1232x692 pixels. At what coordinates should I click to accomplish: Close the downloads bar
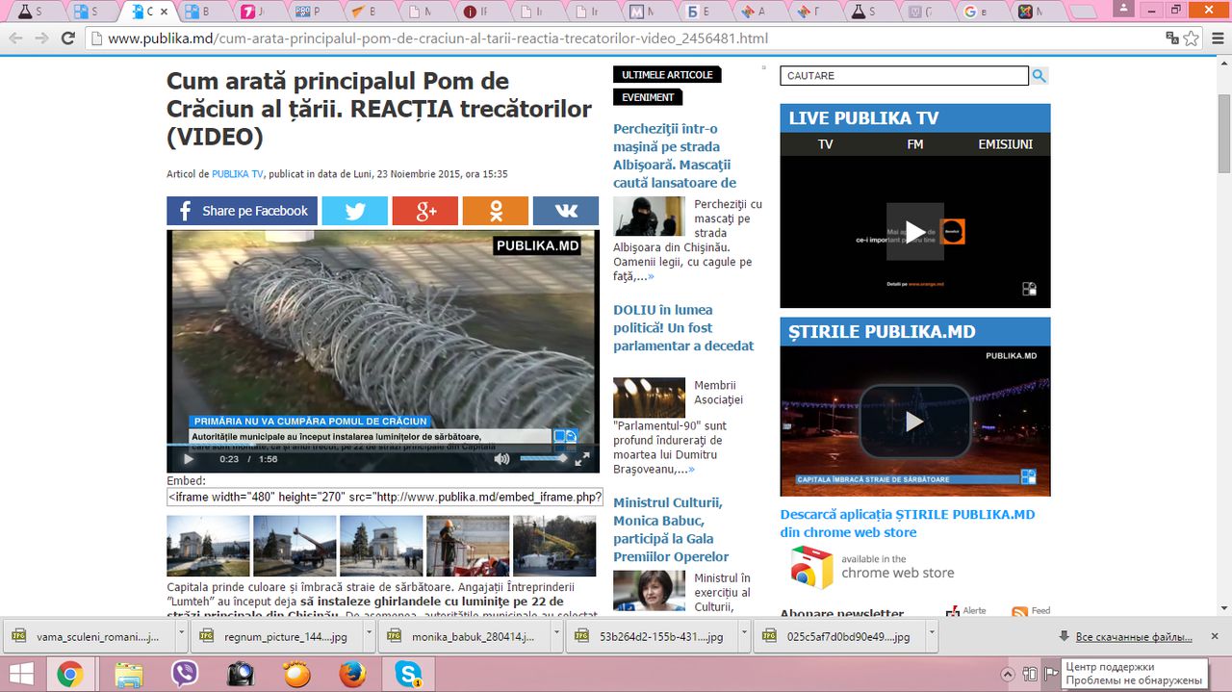[x=1215, y=636]
